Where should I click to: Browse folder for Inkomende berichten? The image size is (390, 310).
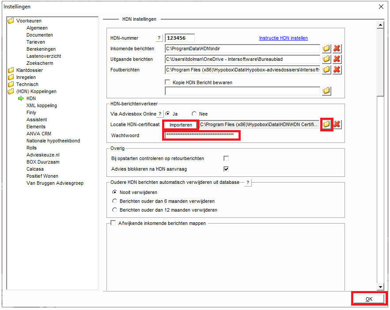click(x=326, y=49)
